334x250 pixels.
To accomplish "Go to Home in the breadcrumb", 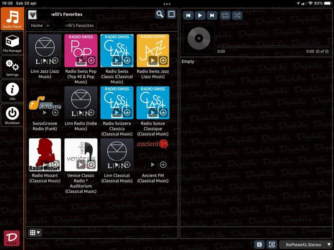I will [x=37, y=25].
